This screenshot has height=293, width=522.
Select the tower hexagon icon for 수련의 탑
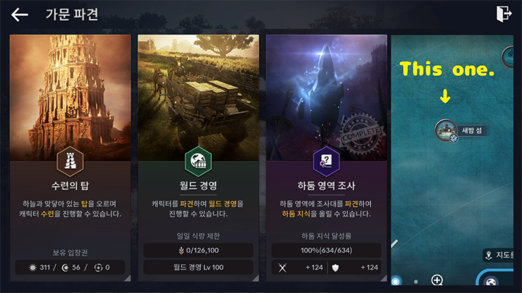70,161
